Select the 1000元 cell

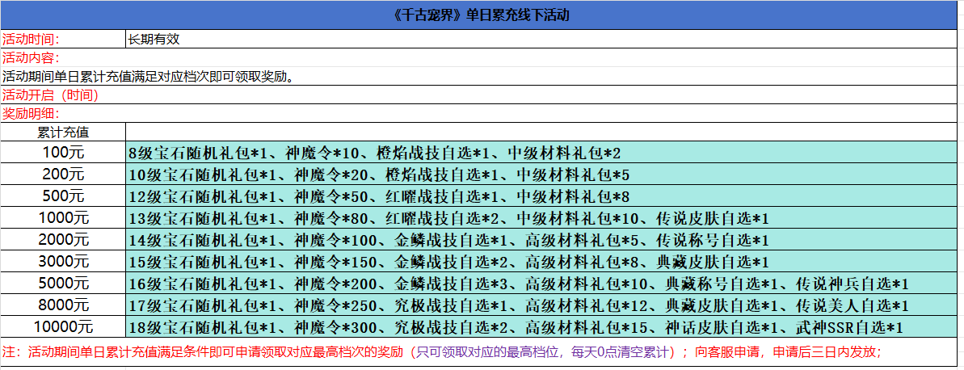pyautogui.click(x=63, y=217)
